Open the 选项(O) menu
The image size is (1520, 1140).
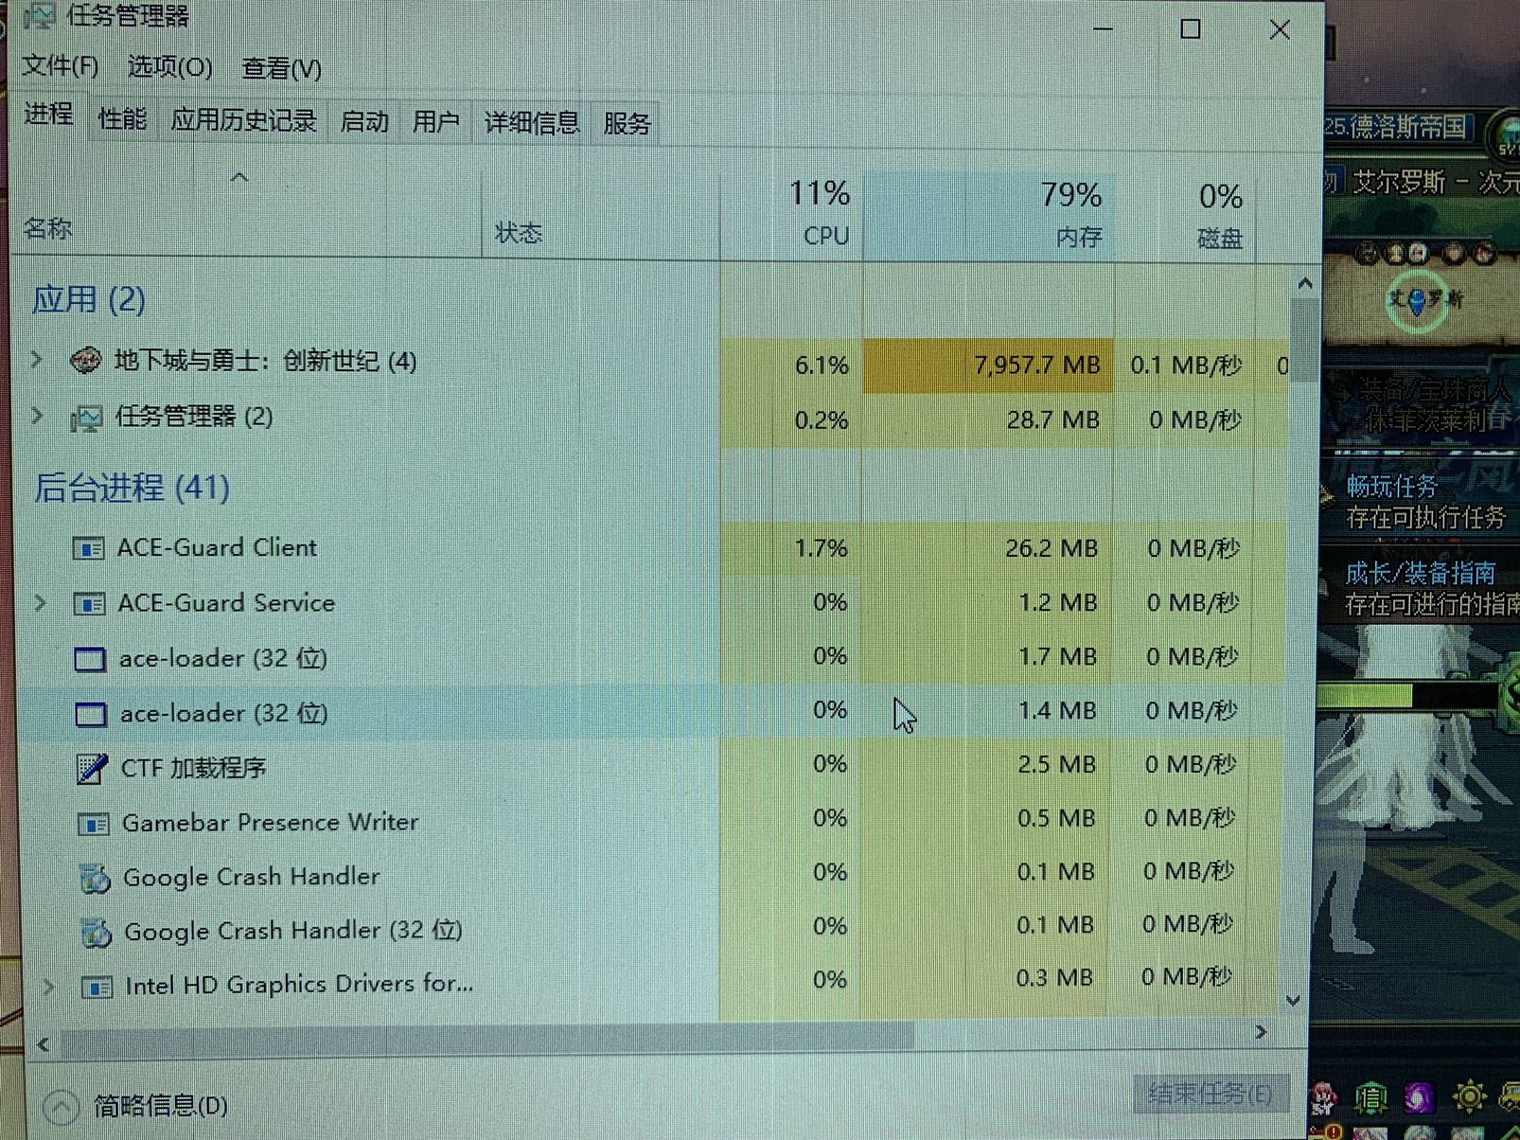169,67
